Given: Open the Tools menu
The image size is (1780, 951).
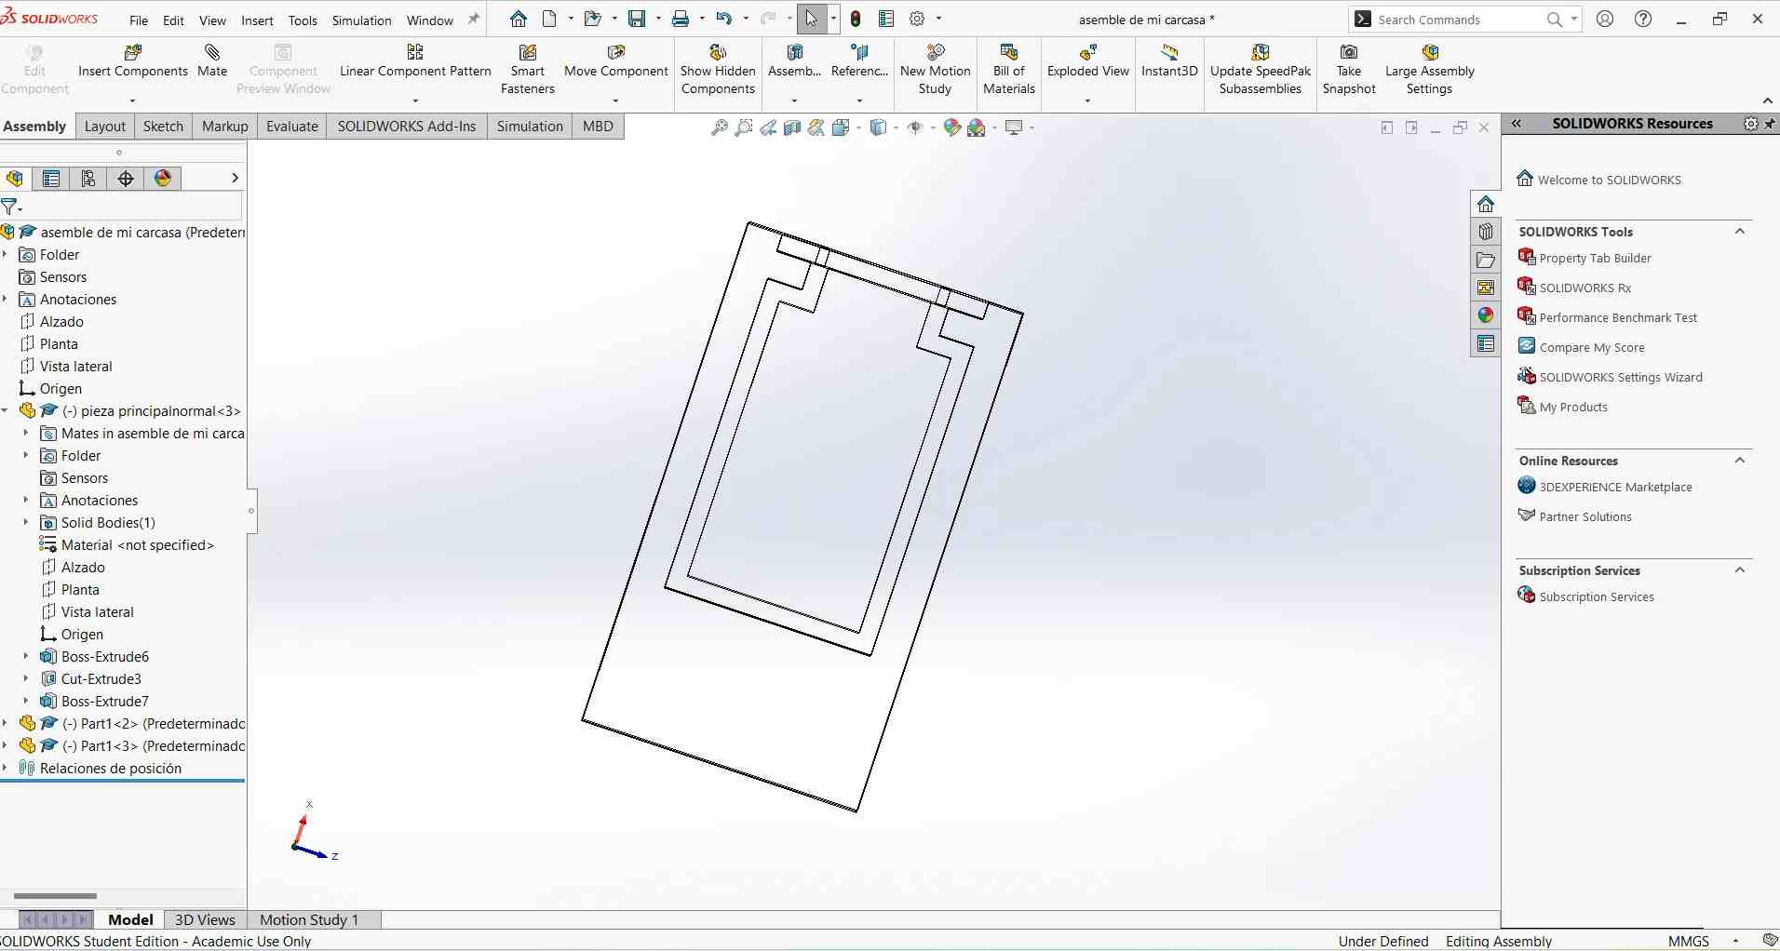Looking at the screenshot, I should coord(303,20).
